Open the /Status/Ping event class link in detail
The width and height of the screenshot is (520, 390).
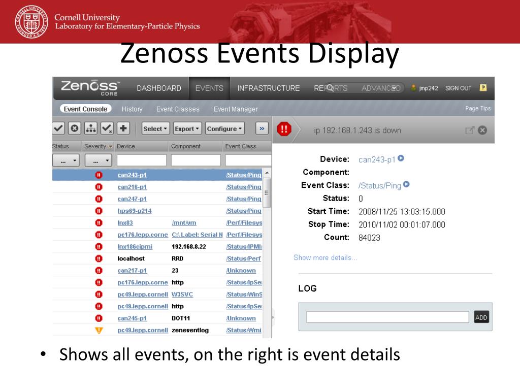(380, 186)
